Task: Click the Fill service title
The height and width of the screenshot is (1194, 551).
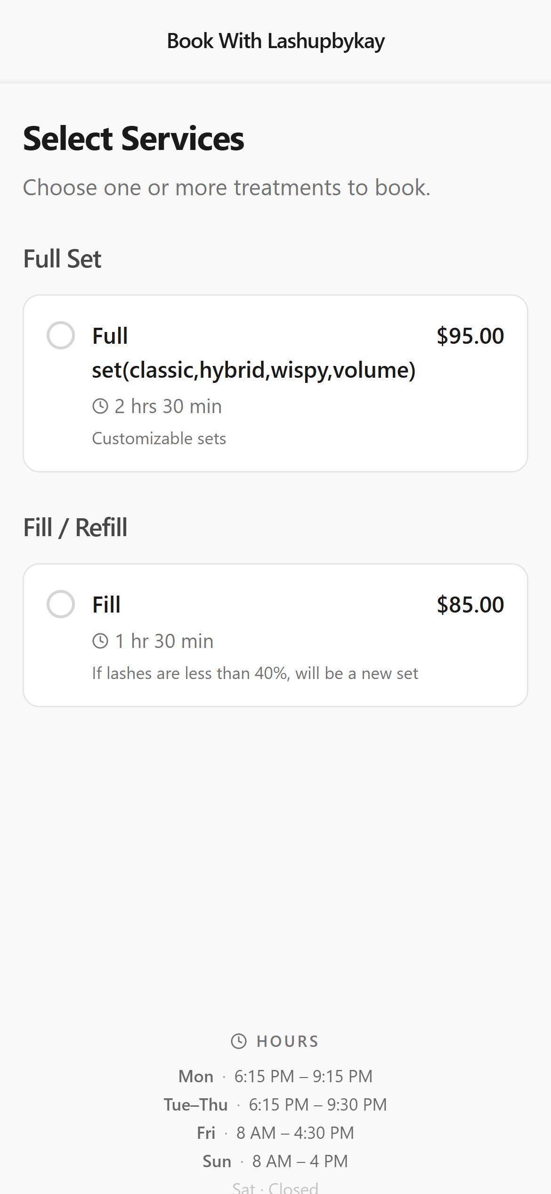Action: [106, 605]
